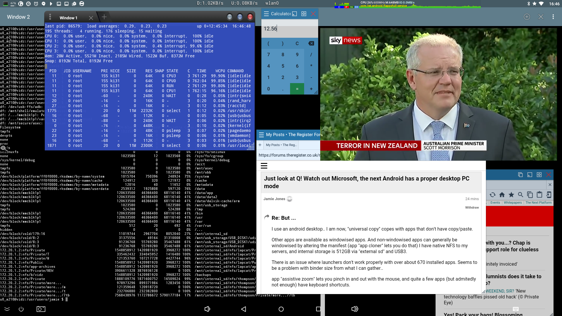The width and height of the screenshot is (562, 316).
Task: Click the clipboard paste icon in right browser toolbar
Action: pos(539,195)
